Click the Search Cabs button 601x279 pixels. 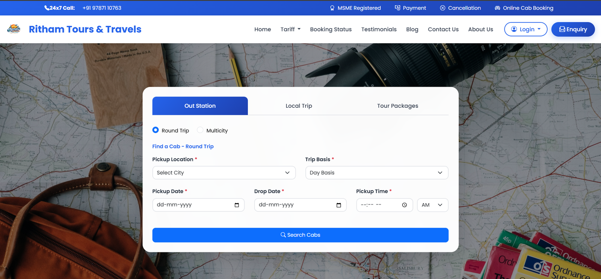coord(300,235)
